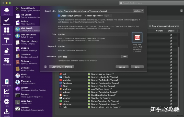Click the toutiao icon drop well

coord(137,37)
